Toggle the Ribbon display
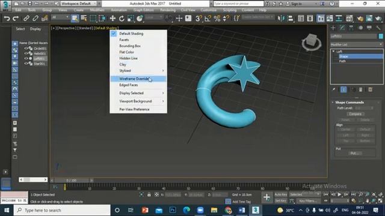Screen dimensions: 385x216 pos(321,19)
